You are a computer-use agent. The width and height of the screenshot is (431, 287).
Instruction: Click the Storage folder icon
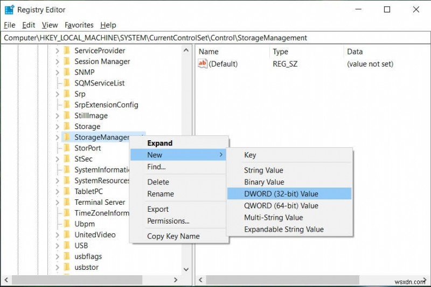[67, 126]
